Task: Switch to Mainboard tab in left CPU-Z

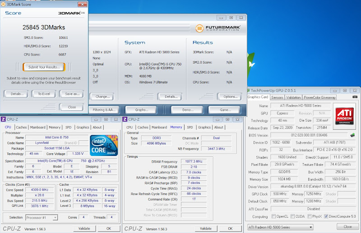Action: pos(37,127)
